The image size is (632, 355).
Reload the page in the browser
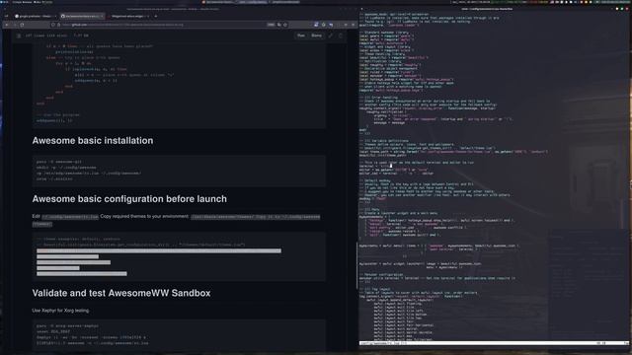click(x=22, y=25)
